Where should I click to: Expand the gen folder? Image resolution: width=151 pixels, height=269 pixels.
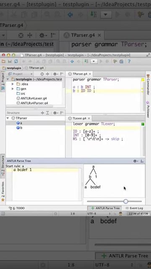pyautogui.click(x=13, y=89)
